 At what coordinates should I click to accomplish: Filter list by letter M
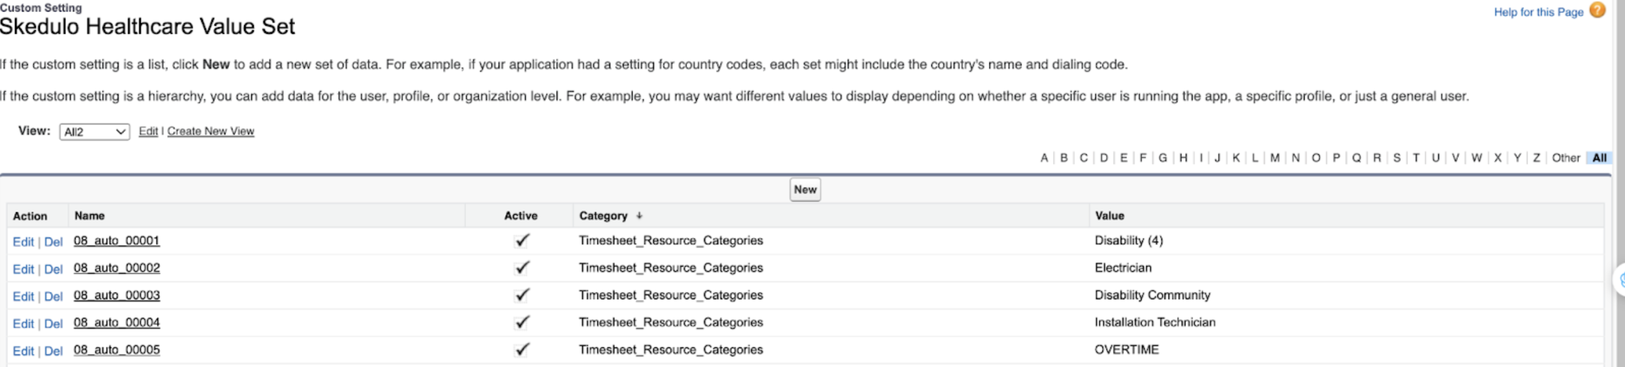coord(1275,158)
